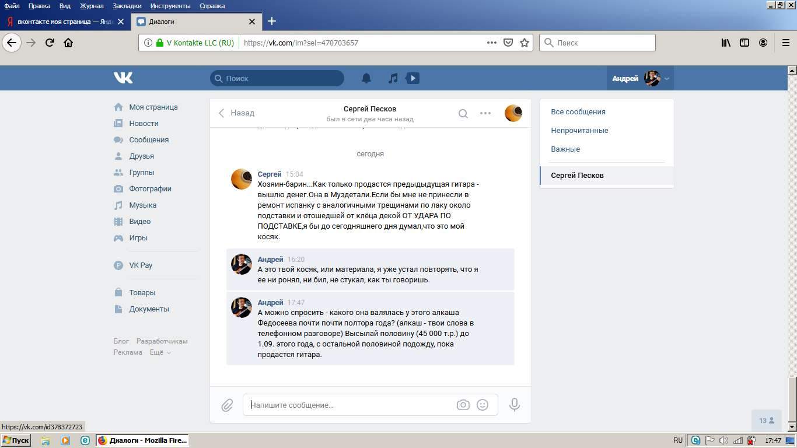Screen dimensions: 797x448
Task: Open Товары in the sidebar
Action: [x=142, y=293]
